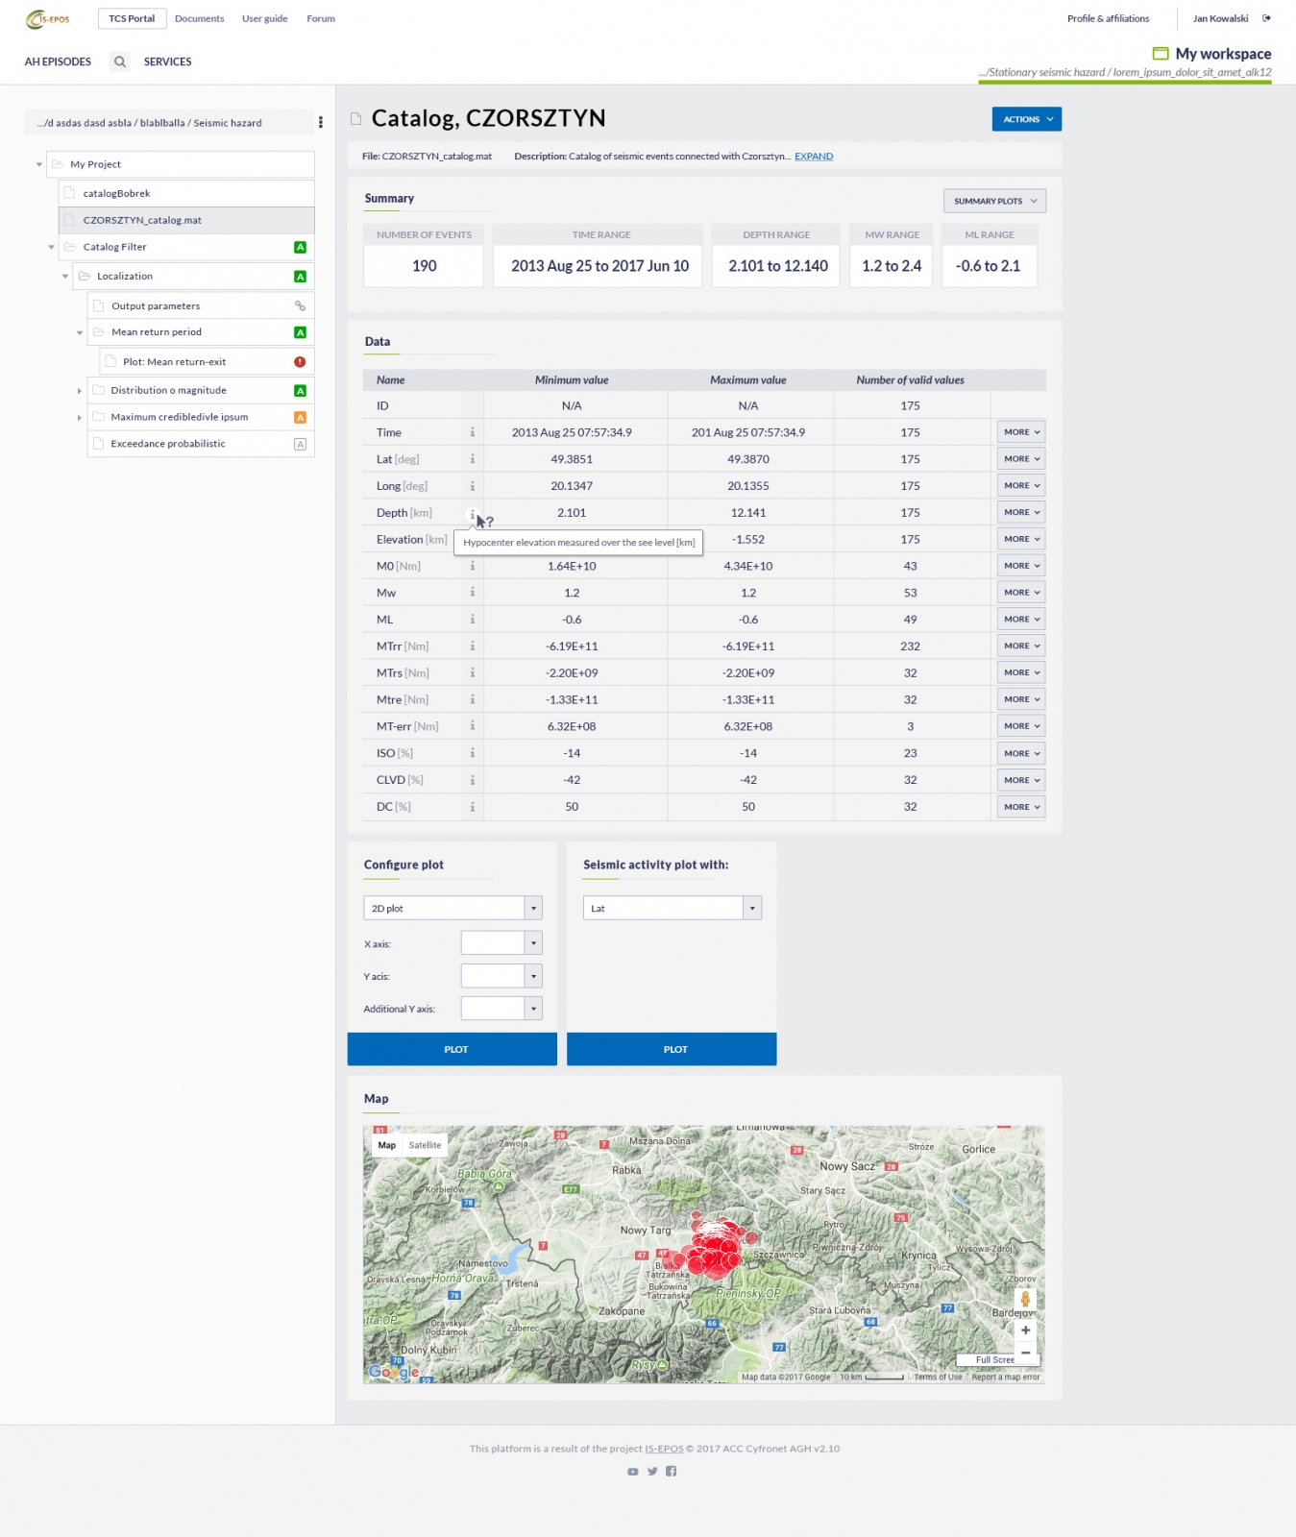Click the map zoom in plus button

coord(1025,1330)
